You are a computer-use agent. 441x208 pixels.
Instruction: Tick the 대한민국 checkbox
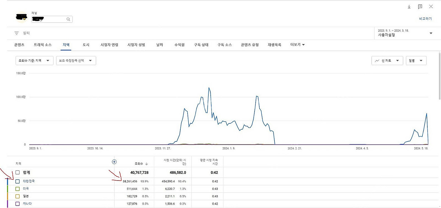pyautogui.click(x=18, y=181)
